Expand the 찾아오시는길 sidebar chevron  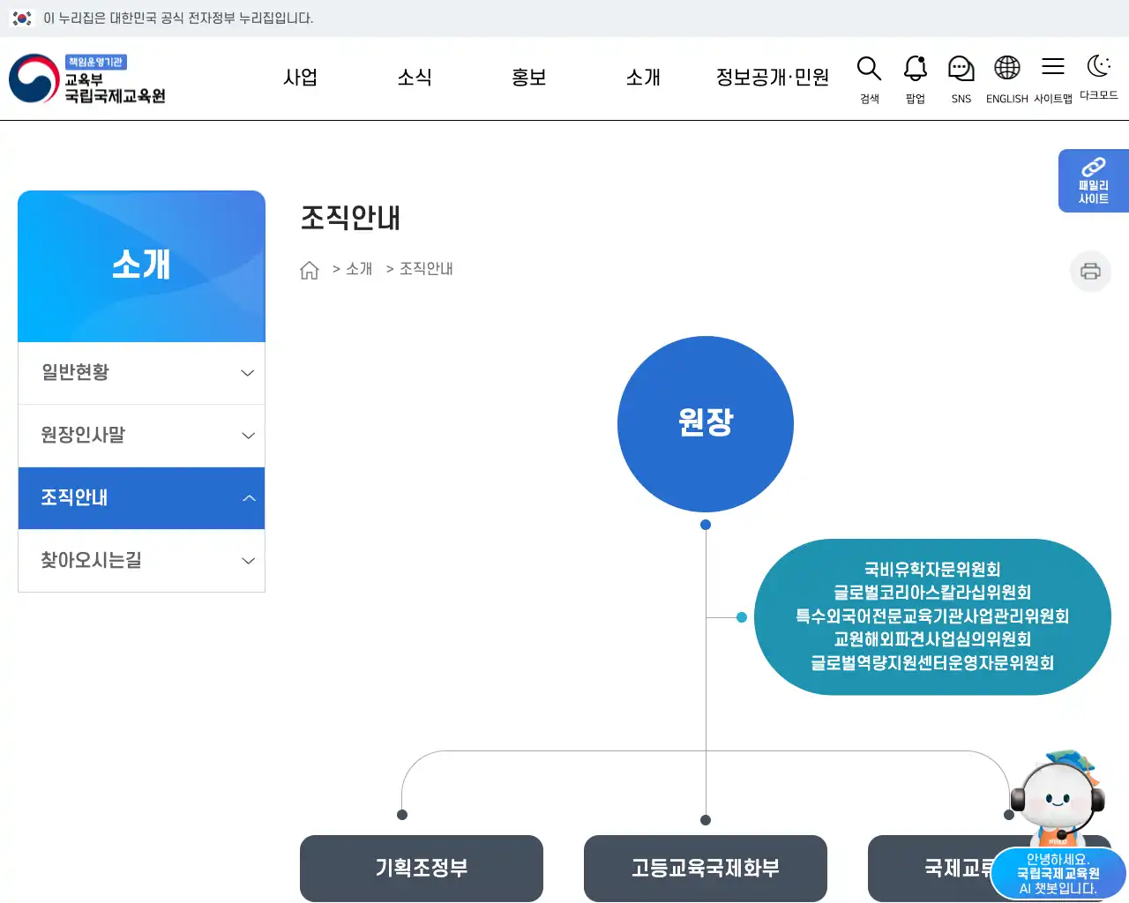[x=248, y=561]
